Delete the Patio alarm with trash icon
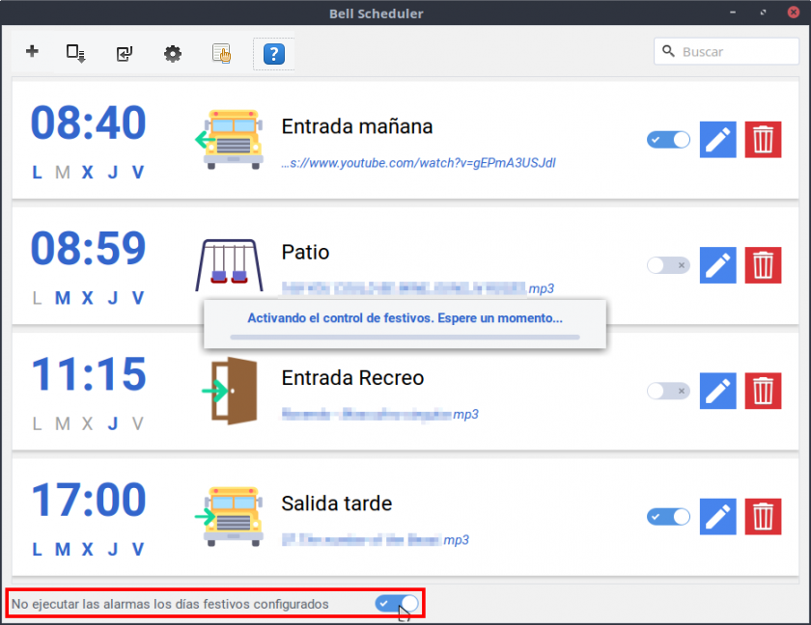 click(763, 265)
